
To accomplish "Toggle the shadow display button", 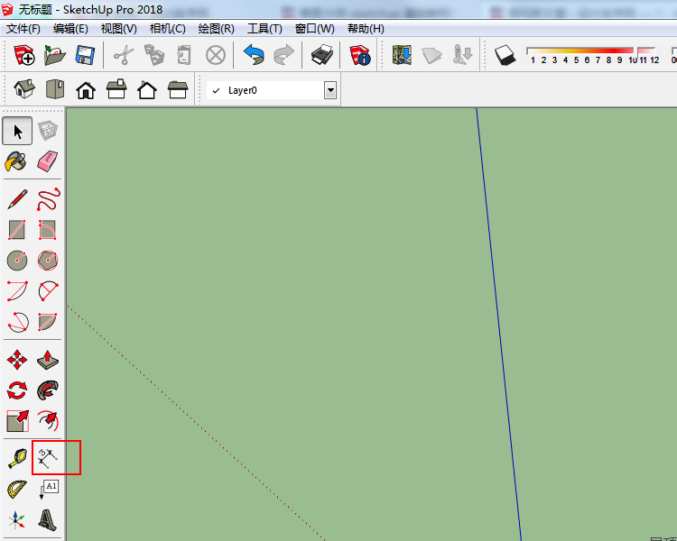I will click(505, 56).
